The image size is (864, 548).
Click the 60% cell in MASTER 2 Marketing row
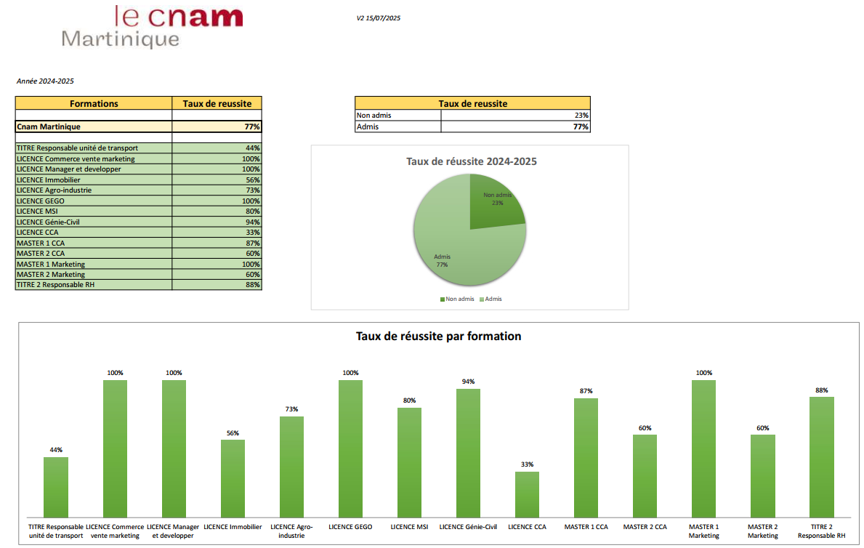(x=217, y=275)
